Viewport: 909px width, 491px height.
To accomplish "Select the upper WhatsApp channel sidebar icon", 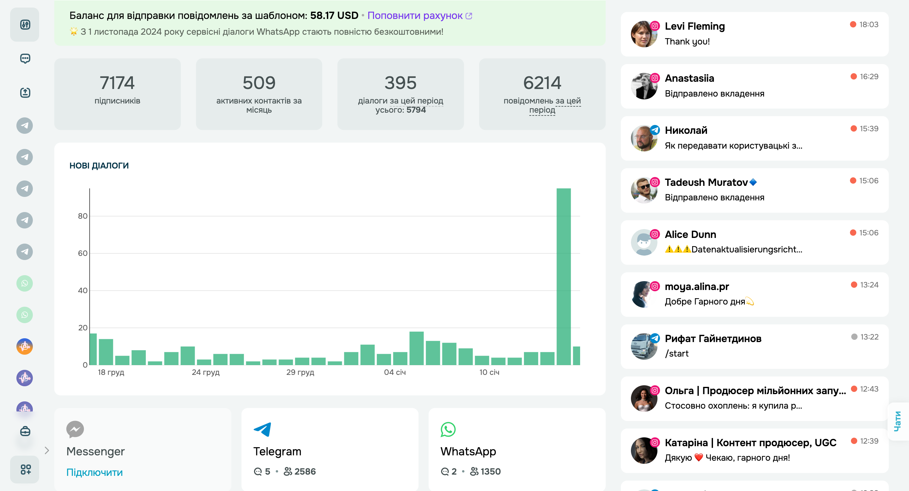I will click(x=25, y=283).
